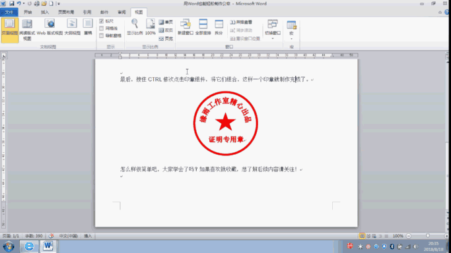Switch to Draft view (草稿)
This screenshot has width=451, height=253.
pos(88,27)
